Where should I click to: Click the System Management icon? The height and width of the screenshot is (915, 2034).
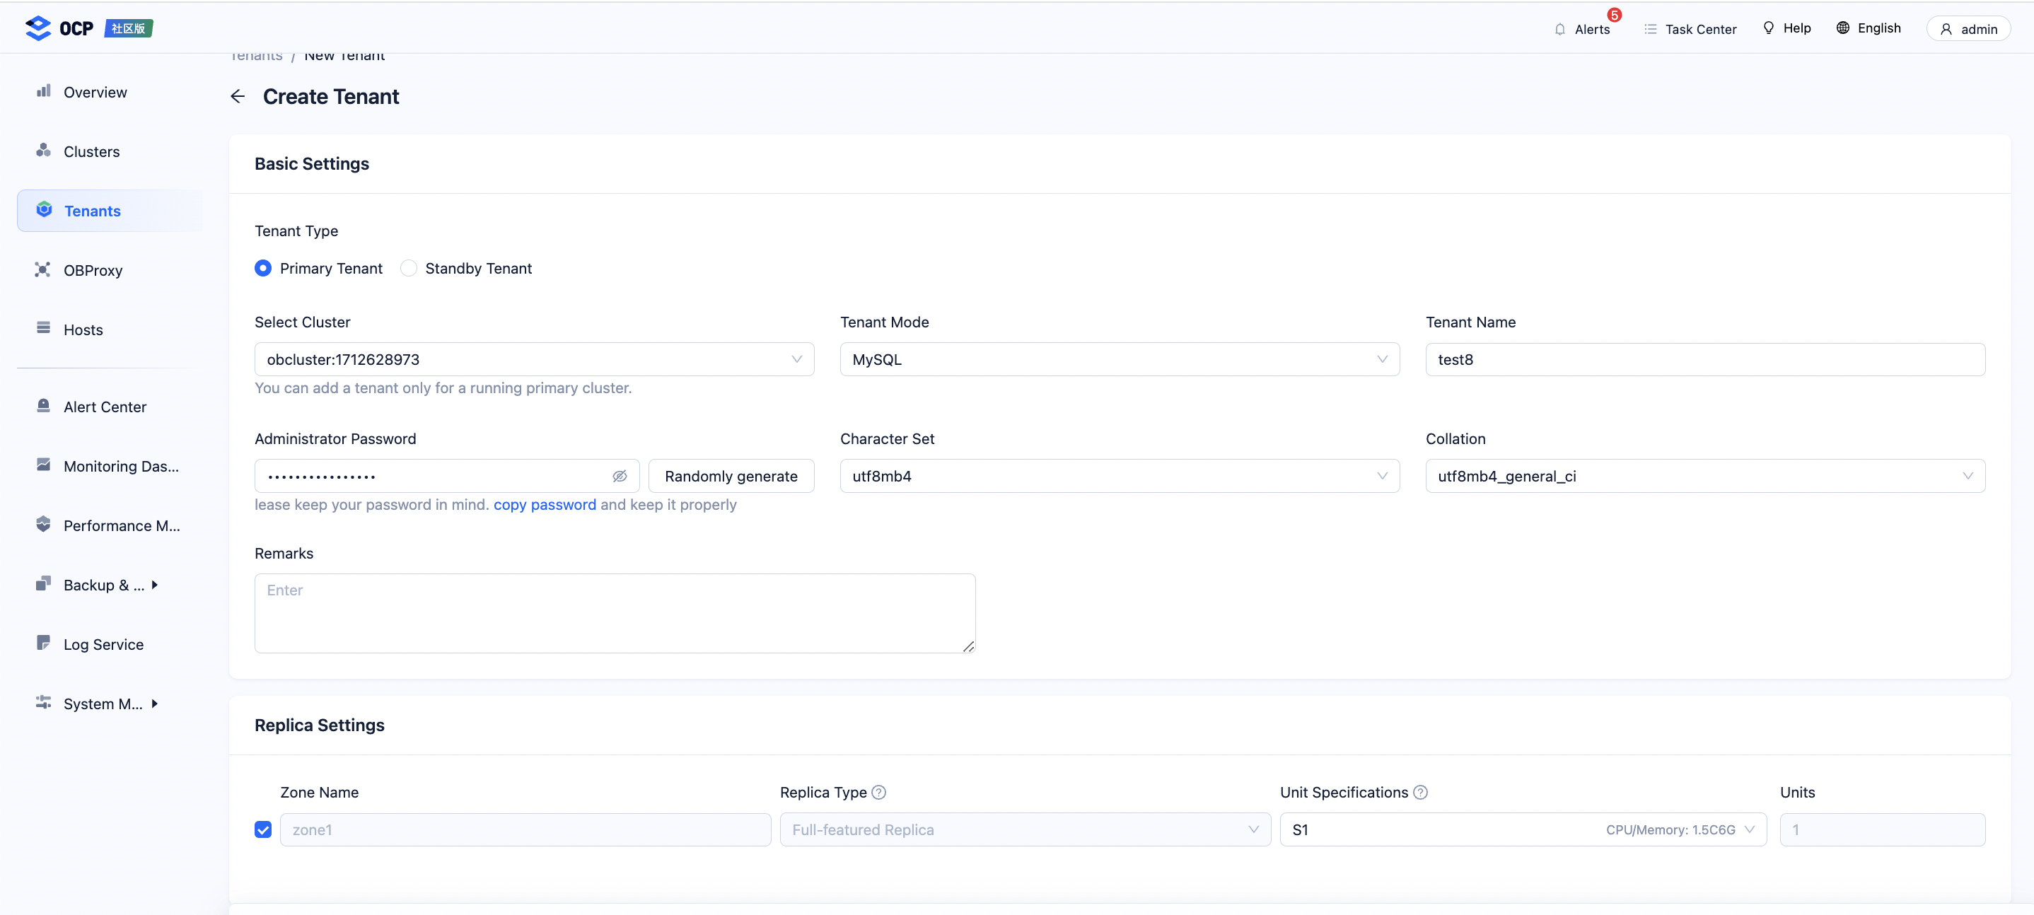(43, 703)
